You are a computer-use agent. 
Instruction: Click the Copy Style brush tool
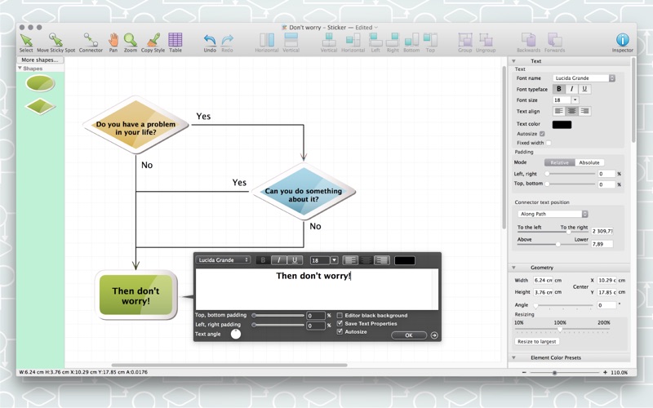tap(153, 43)
